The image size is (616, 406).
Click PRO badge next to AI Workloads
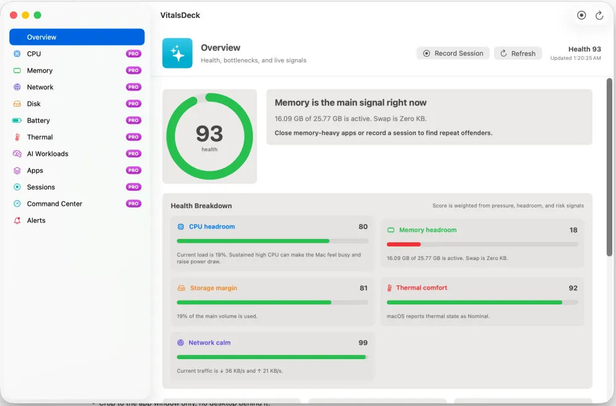(x=134, y=153)
